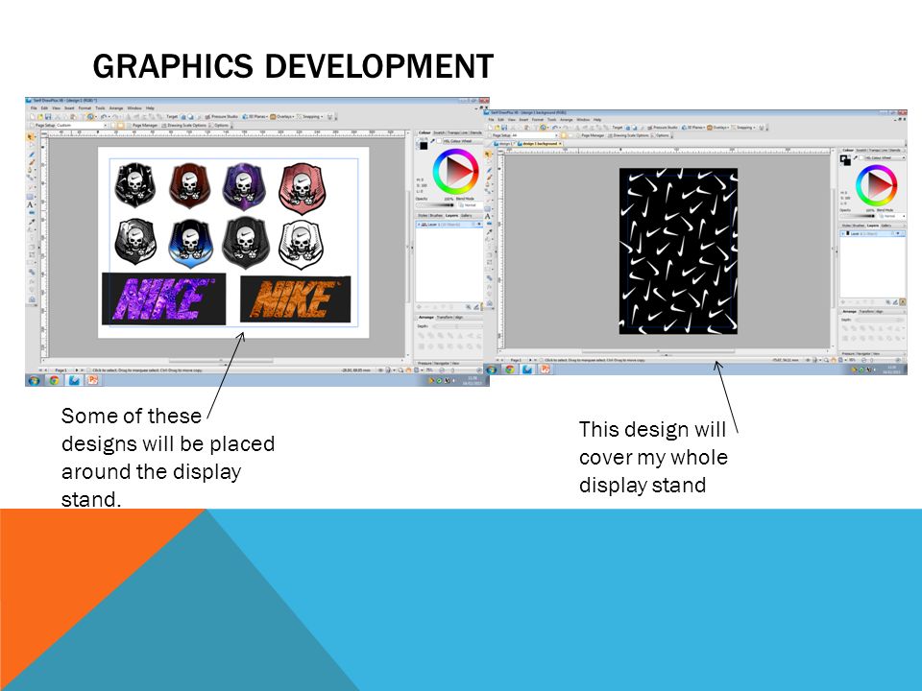Open File menu in left DrawPlus window

(34, 108)
